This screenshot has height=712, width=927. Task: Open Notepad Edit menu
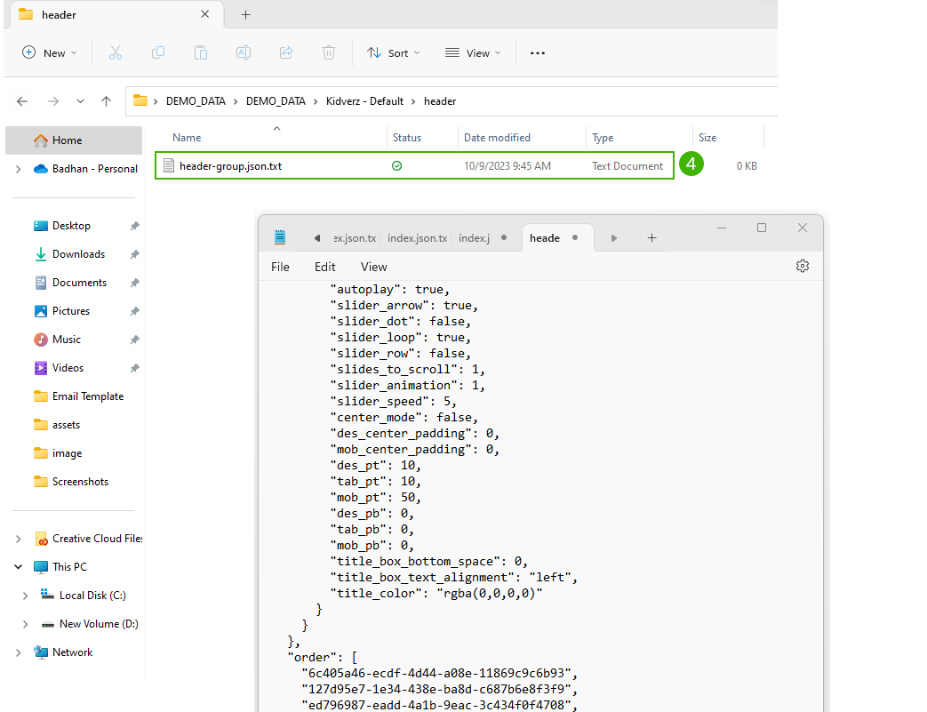(324, 267)
